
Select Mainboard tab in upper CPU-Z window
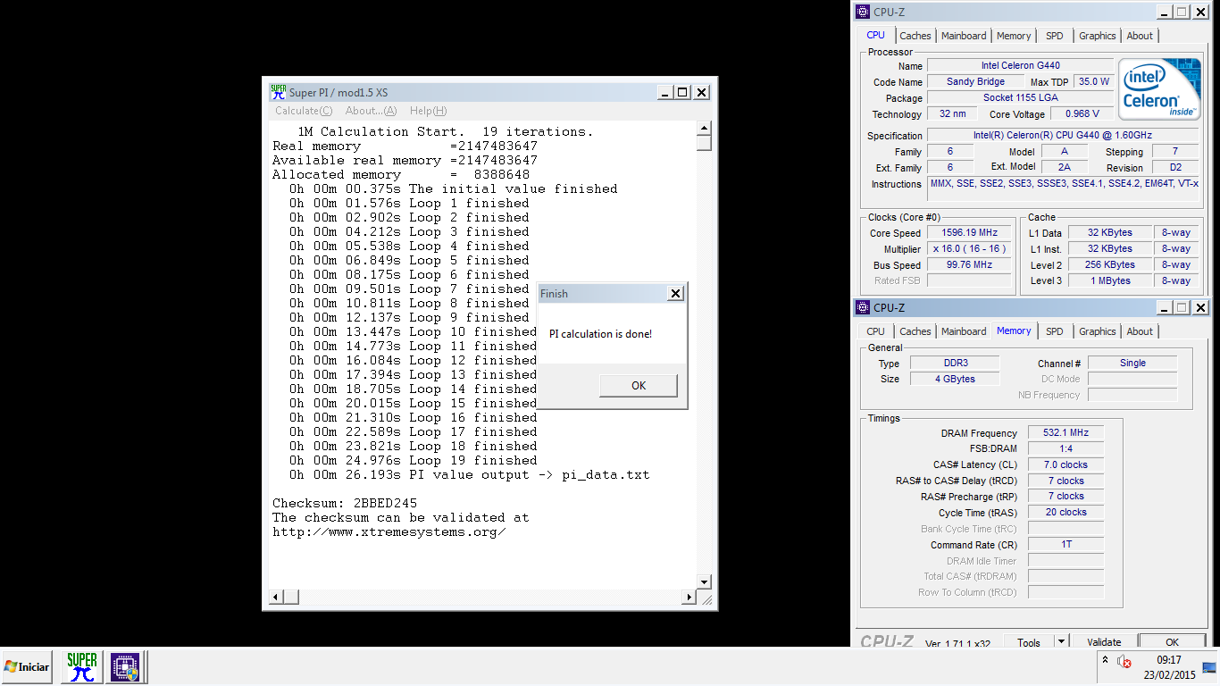964,36
